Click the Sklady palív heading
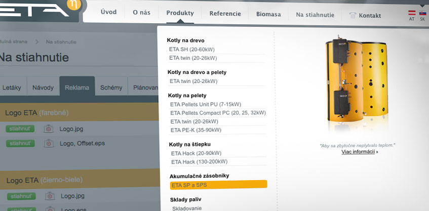This screenshot has width=429, height=211. click(x=185, y=199)
